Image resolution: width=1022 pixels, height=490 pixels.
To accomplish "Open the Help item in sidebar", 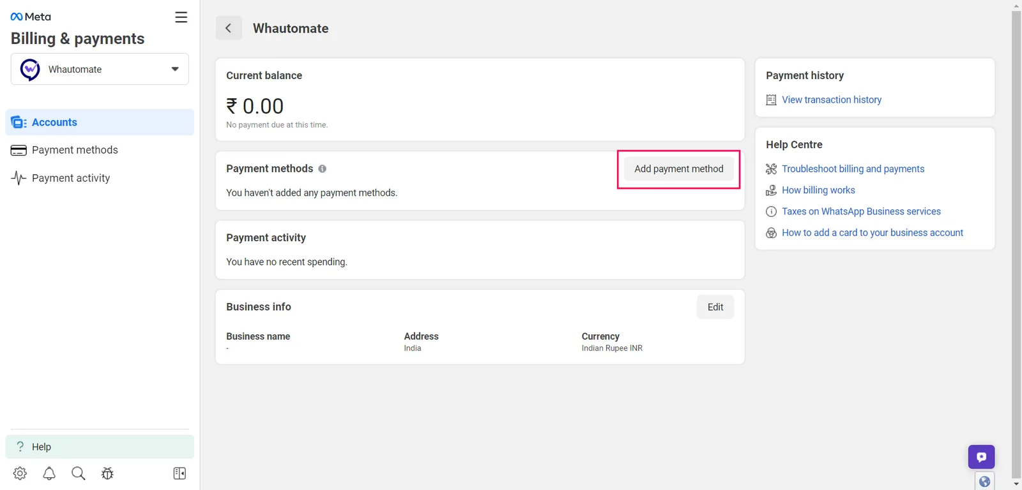I will coord(100,447).
